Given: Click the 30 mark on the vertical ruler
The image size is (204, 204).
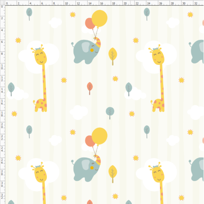Looking at the screenshot, I should click(x=2, y=184).
